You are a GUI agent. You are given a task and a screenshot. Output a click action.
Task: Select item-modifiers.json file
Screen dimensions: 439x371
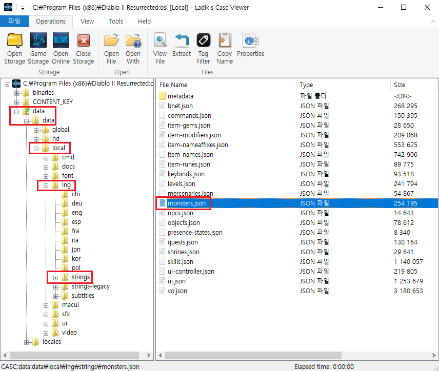click(194, 135)
